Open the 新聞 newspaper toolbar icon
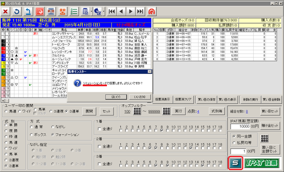 point(51,11)
